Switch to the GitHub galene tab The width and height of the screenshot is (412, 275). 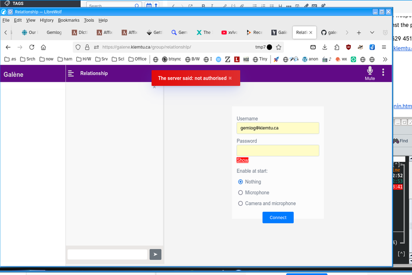pyautogui.click(x=330, y=32)
